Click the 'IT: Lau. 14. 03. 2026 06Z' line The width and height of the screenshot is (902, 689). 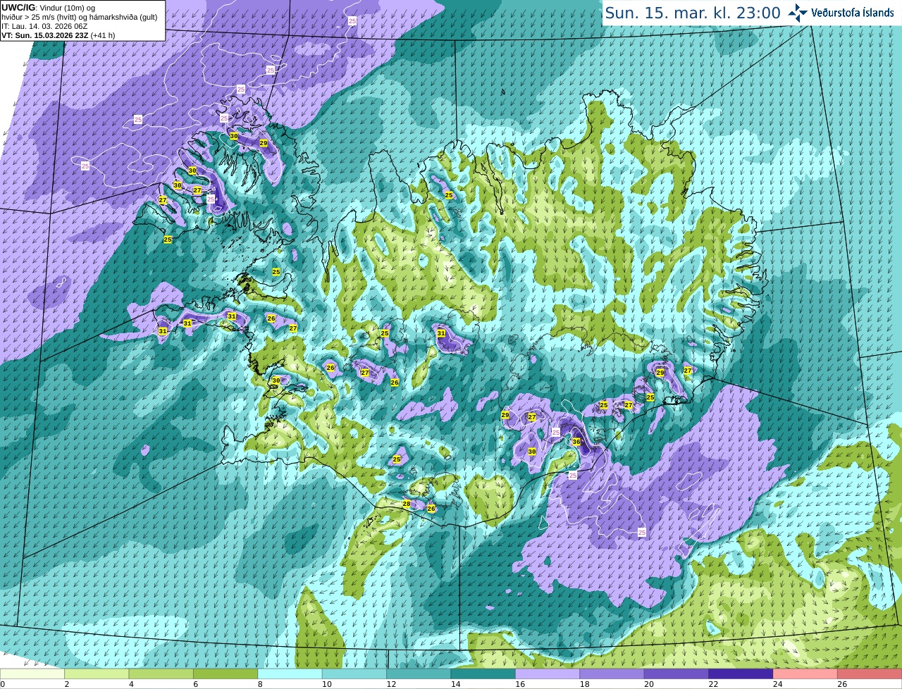point(44,26)
